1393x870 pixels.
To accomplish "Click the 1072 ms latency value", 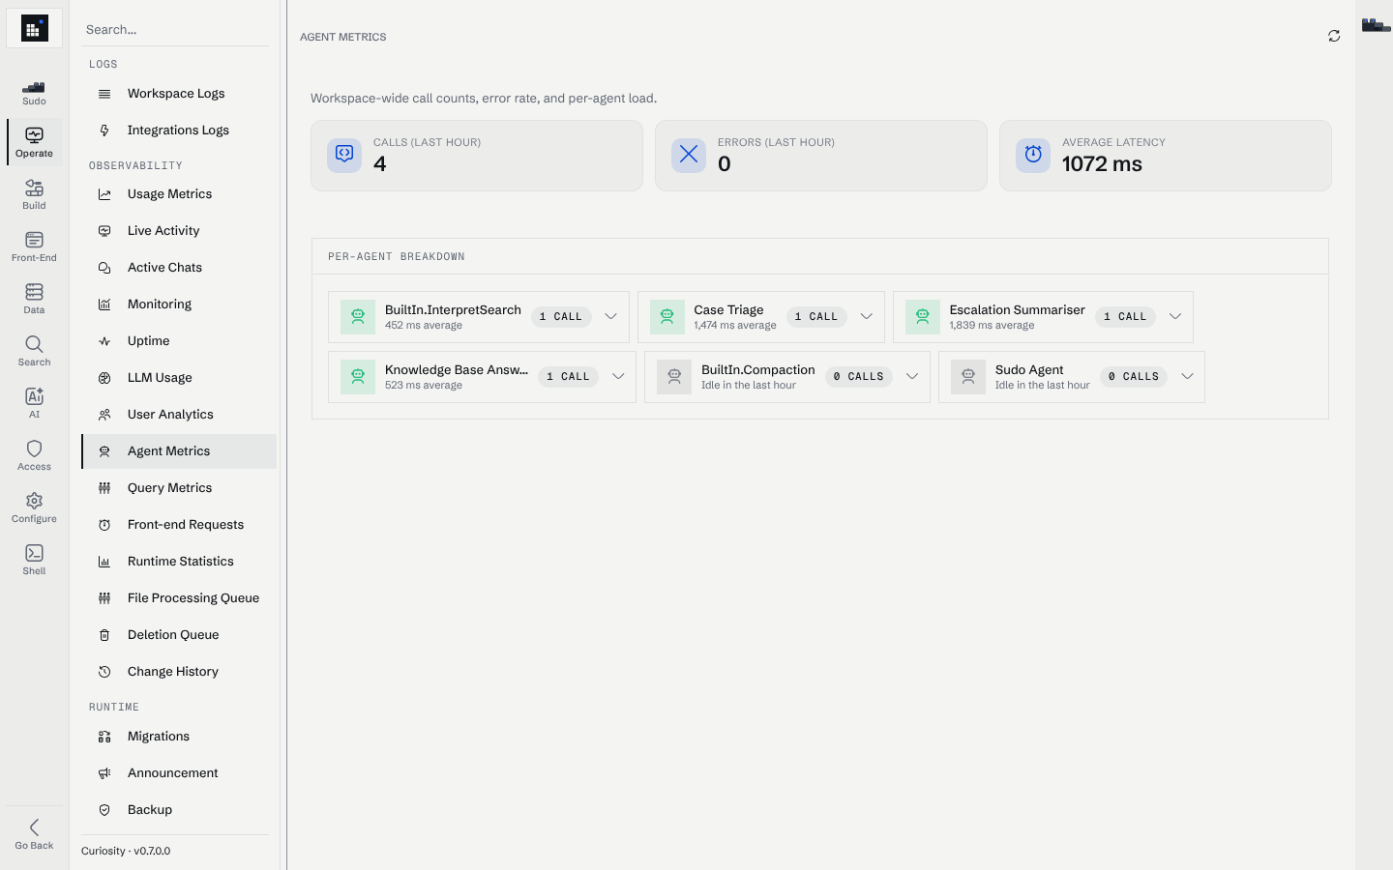I will click(1102, 164).
